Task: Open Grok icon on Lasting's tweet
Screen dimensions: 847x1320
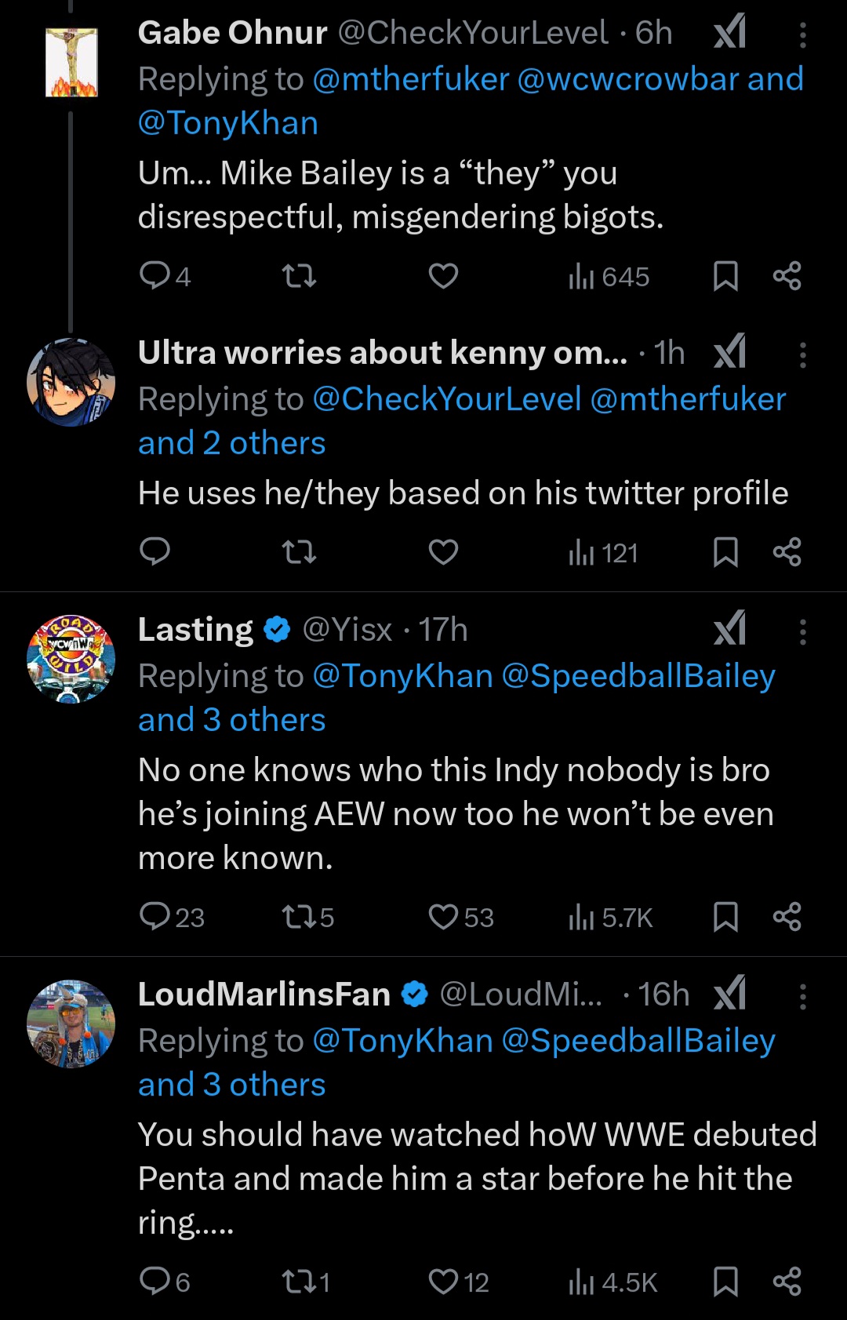Action: click(729, 630)
